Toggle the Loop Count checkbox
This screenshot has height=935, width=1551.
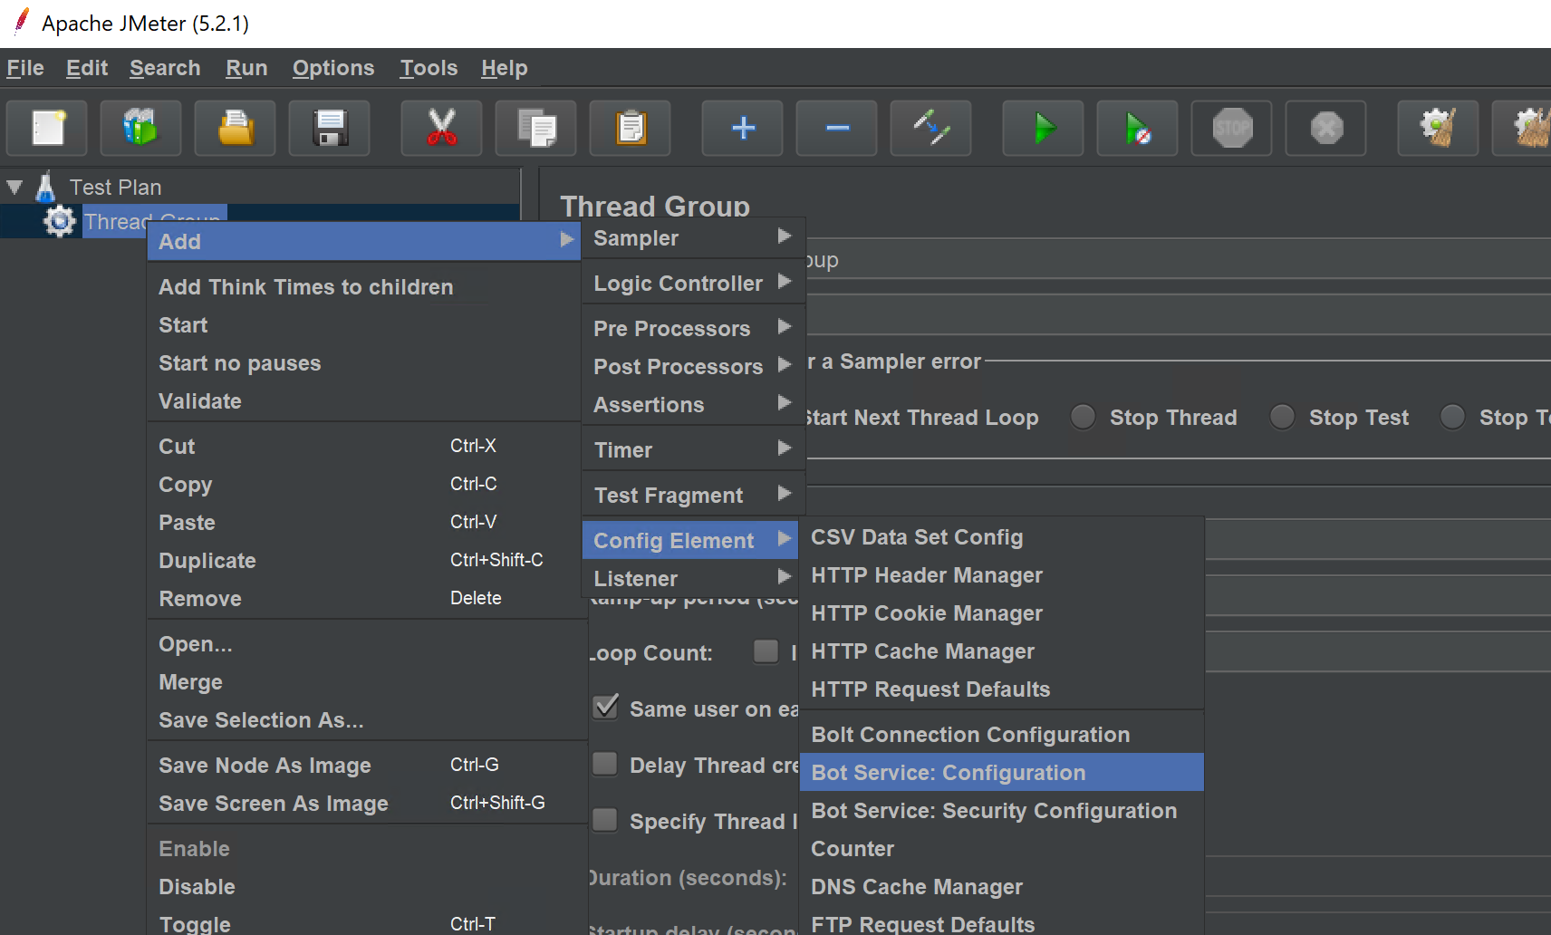pos(766,651)
